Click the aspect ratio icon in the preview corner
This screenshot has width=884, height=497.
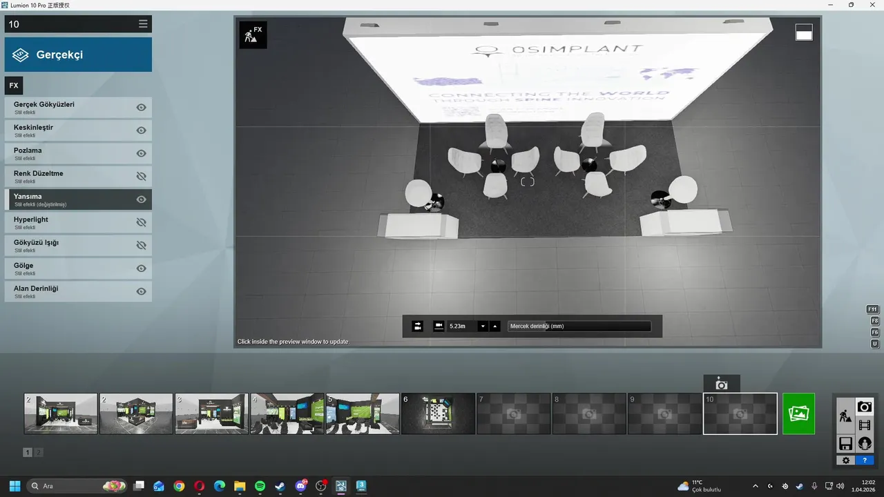coord(804,32)
